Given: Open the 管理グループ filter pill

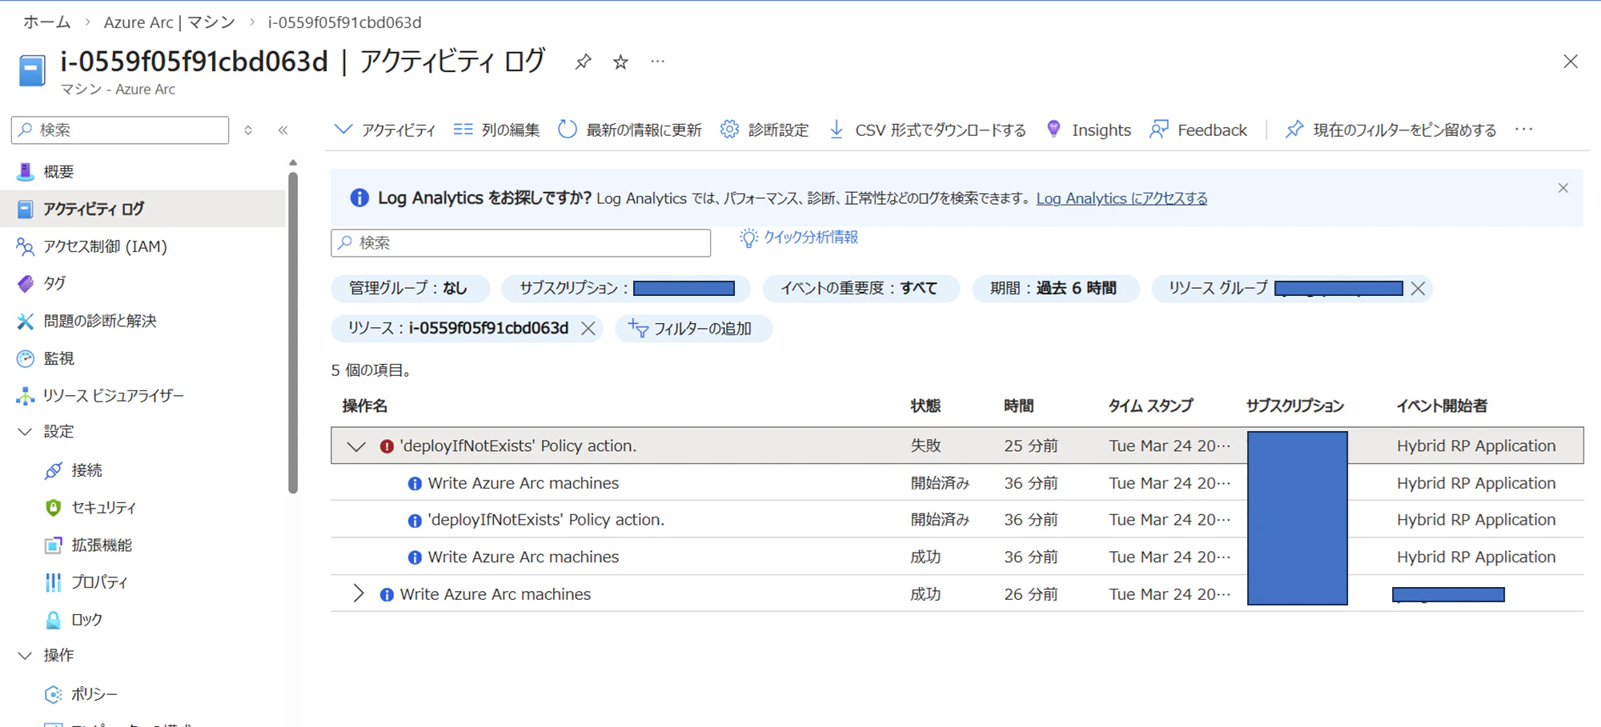Looking at the screenshot, I should pos(409,288).
